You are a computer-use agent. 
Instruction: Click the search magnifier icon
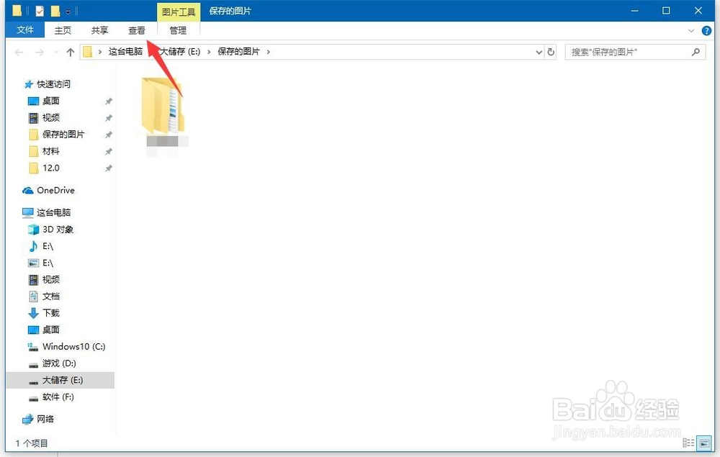[x=695, y=51]
